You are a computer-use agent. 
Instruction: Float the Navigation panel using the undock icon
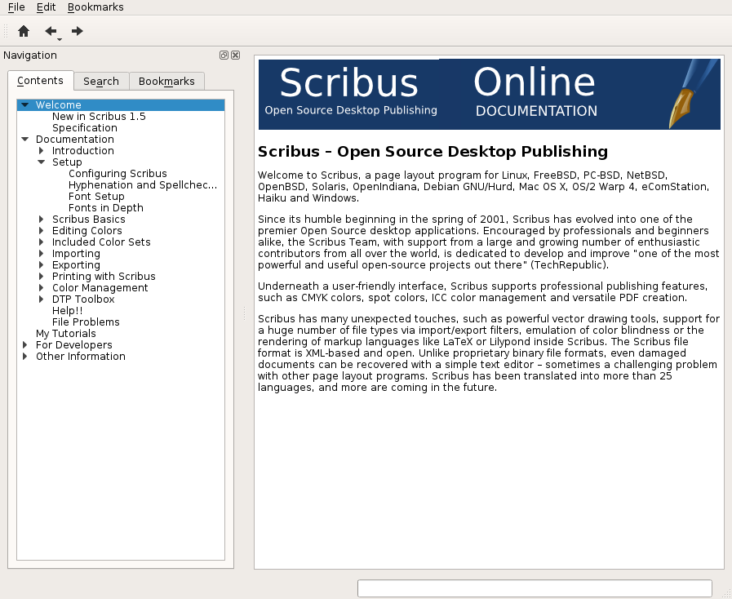[x=224, y=55]
